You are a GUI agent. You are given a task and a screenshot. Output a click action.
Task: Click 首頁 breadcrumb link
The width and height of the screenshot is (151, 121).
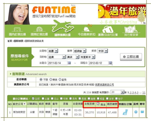click(x=10, y=41)
